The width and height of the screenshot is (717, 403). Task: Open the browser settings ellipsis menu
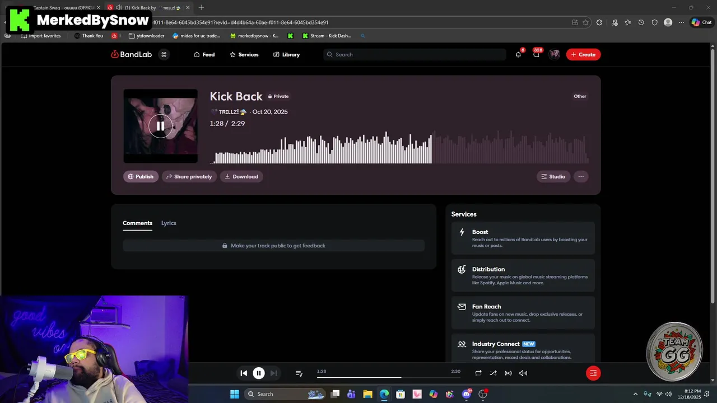tap(681, 22)
